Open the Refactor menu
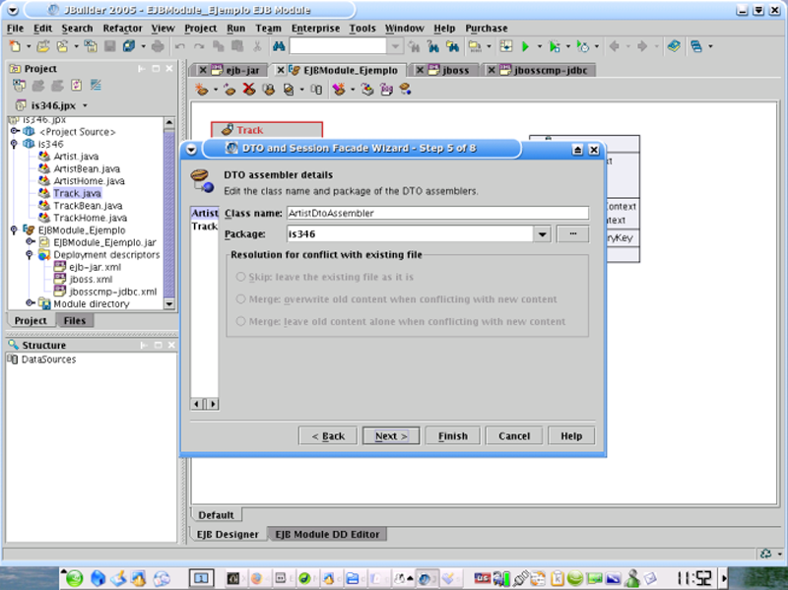 (122, 29)
